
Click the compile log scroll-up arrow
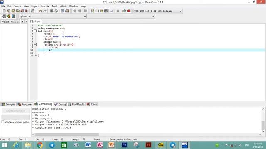pyautogui.click(x=263, y=109)
